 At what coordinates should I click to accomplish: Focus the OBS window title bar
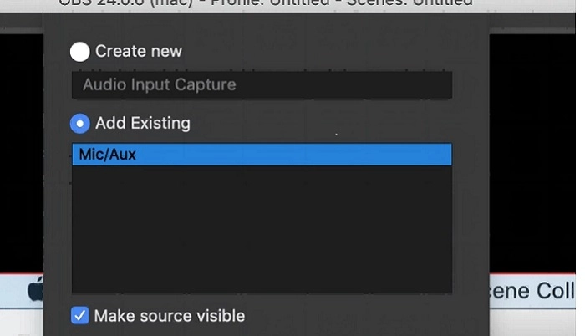coord(266,3)
